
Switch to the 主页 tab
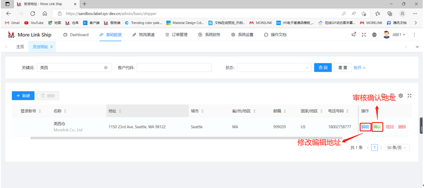(20, 47)
